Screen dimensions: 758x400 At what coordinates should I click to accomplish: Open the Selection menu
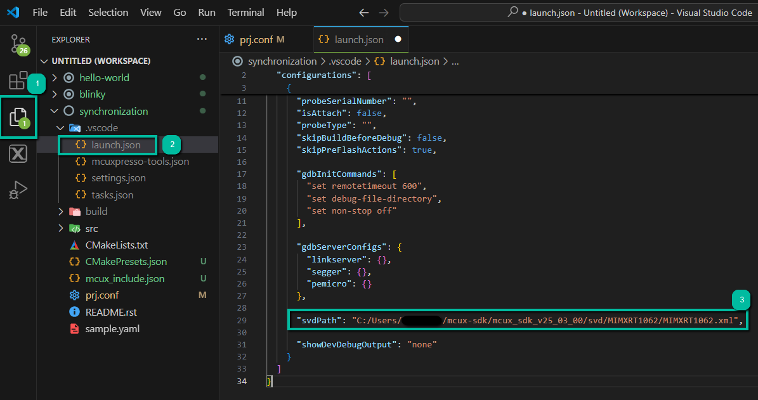click(108, 13)
